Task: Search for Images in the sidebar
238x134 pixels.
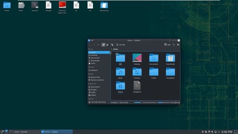Action: (x=99, y=90)
